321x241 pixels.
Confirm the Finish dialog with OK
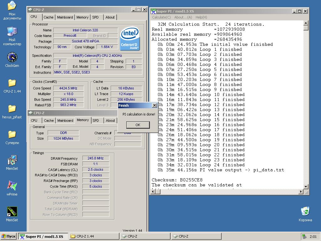(x=138, y=125)
